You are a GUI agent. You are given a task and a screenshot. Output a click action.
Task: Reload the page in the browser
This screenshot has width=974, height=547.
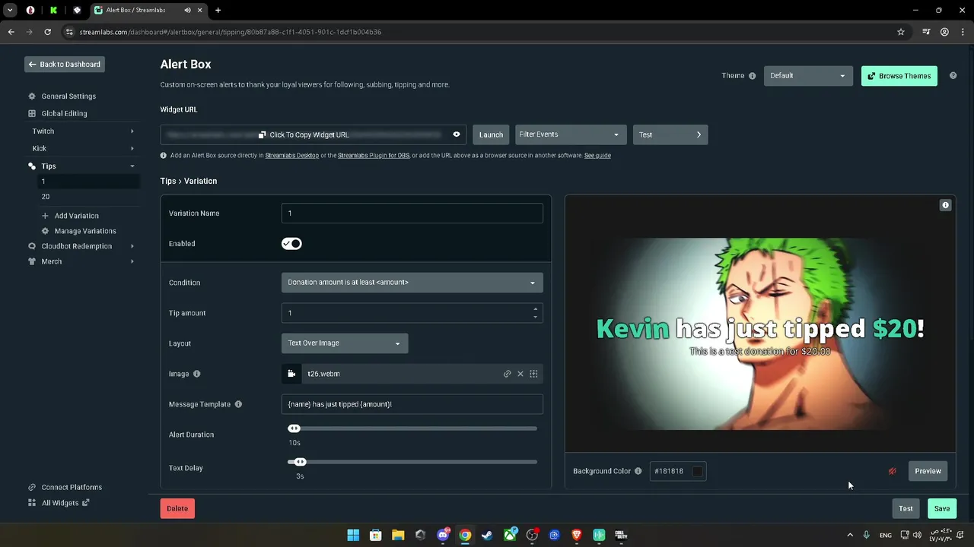[47, 32]
